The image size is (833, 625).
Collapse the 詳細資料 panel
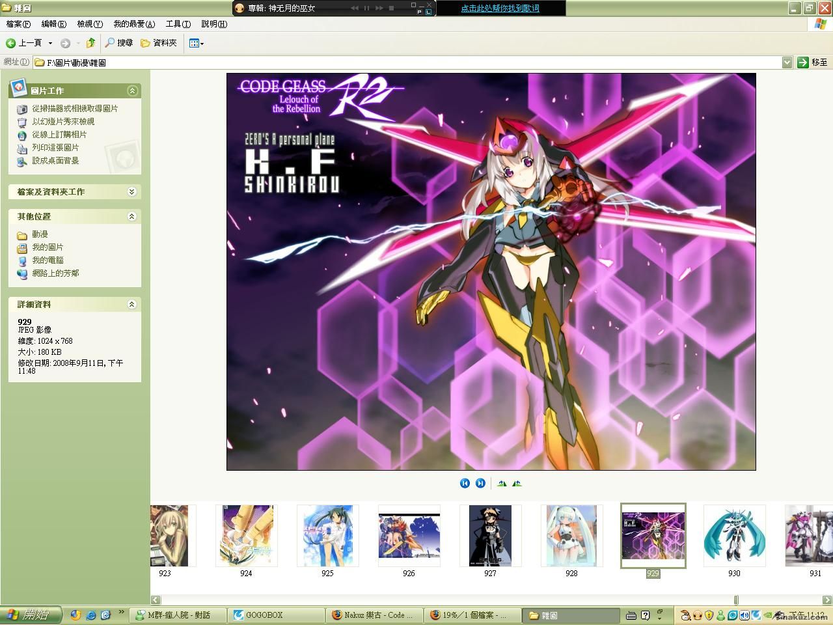(132, 304)
